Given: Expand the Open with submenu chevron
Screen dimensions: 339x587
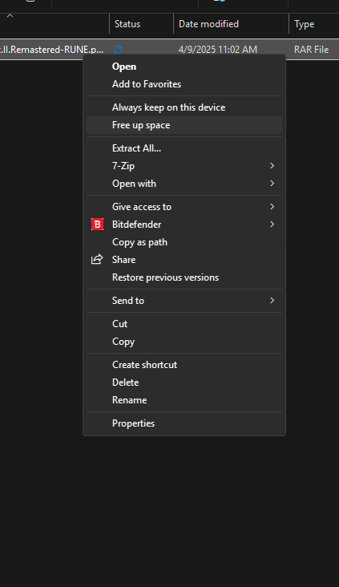Looking at the screenshot, I should click(x=272, y=183).
